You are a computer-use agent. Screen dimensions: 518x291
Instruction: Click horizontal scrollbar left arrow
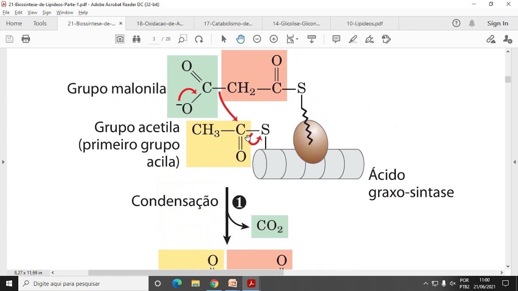(x=53, y=273)
